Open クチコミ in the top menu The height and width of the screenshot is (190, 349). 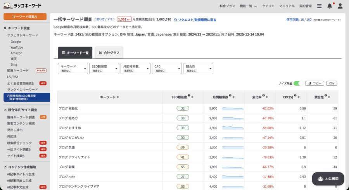pos(268,6)
